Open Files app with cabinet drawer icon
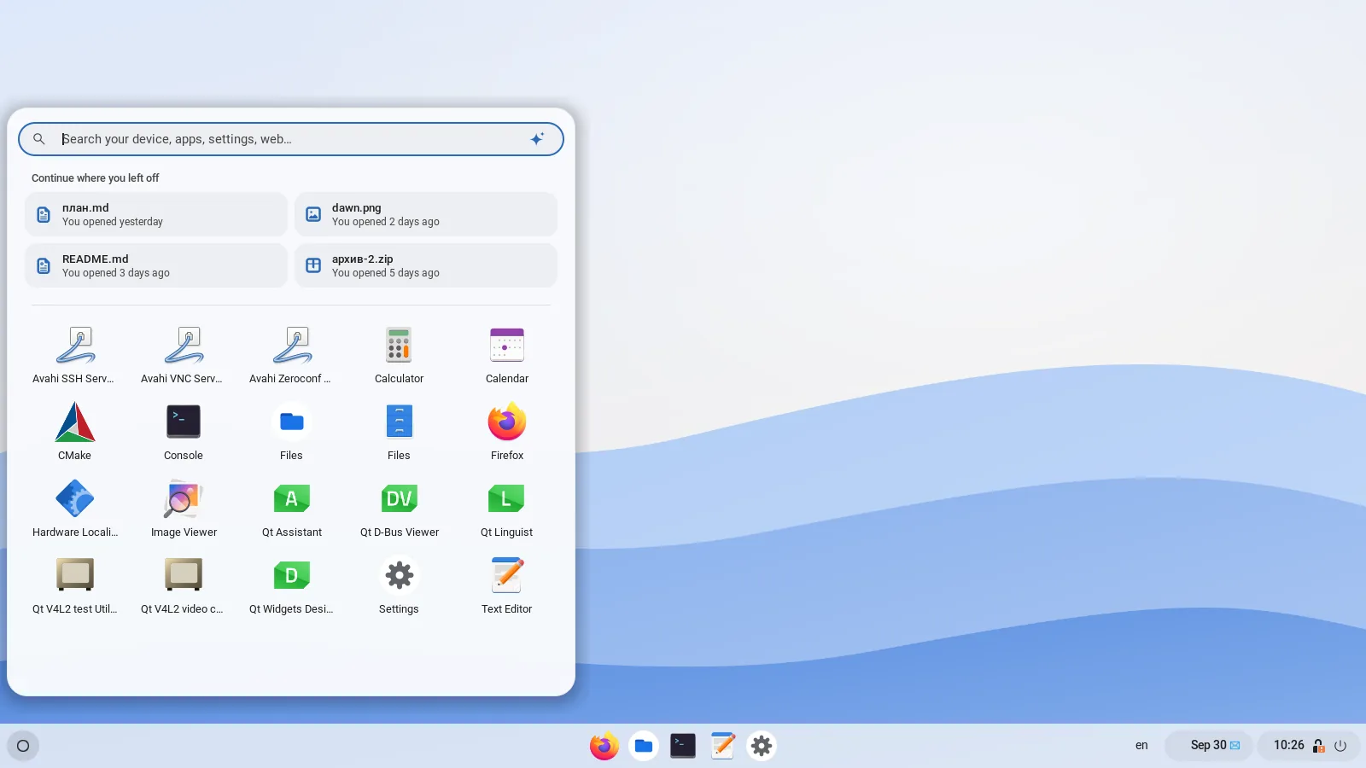 coord(399,432)
